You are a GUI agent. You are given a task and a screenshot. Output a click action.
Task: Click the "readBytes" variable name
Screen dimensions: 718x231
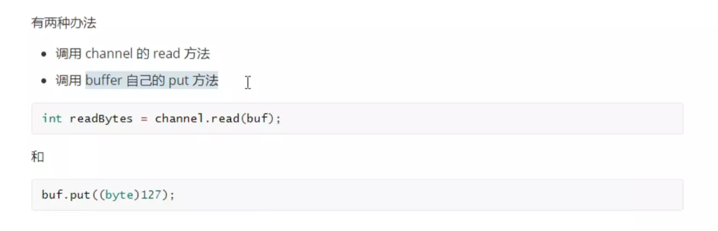point(101,118)
